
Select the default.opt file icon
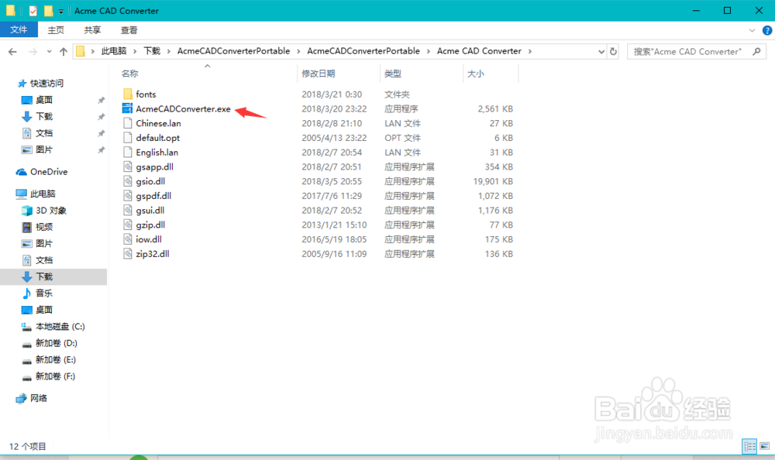pos(128,137)
